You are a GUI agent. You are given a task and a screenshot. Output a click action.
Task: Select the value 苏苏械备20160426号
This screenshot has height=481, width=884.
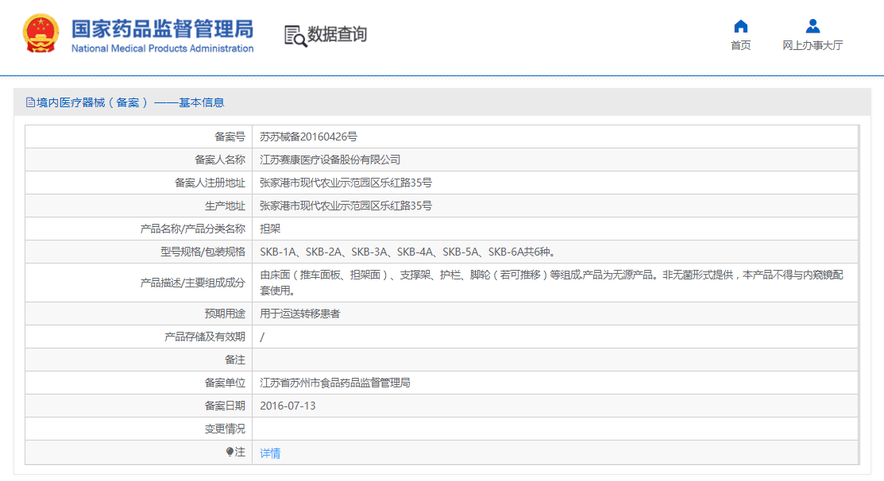(x=308, y=137)
